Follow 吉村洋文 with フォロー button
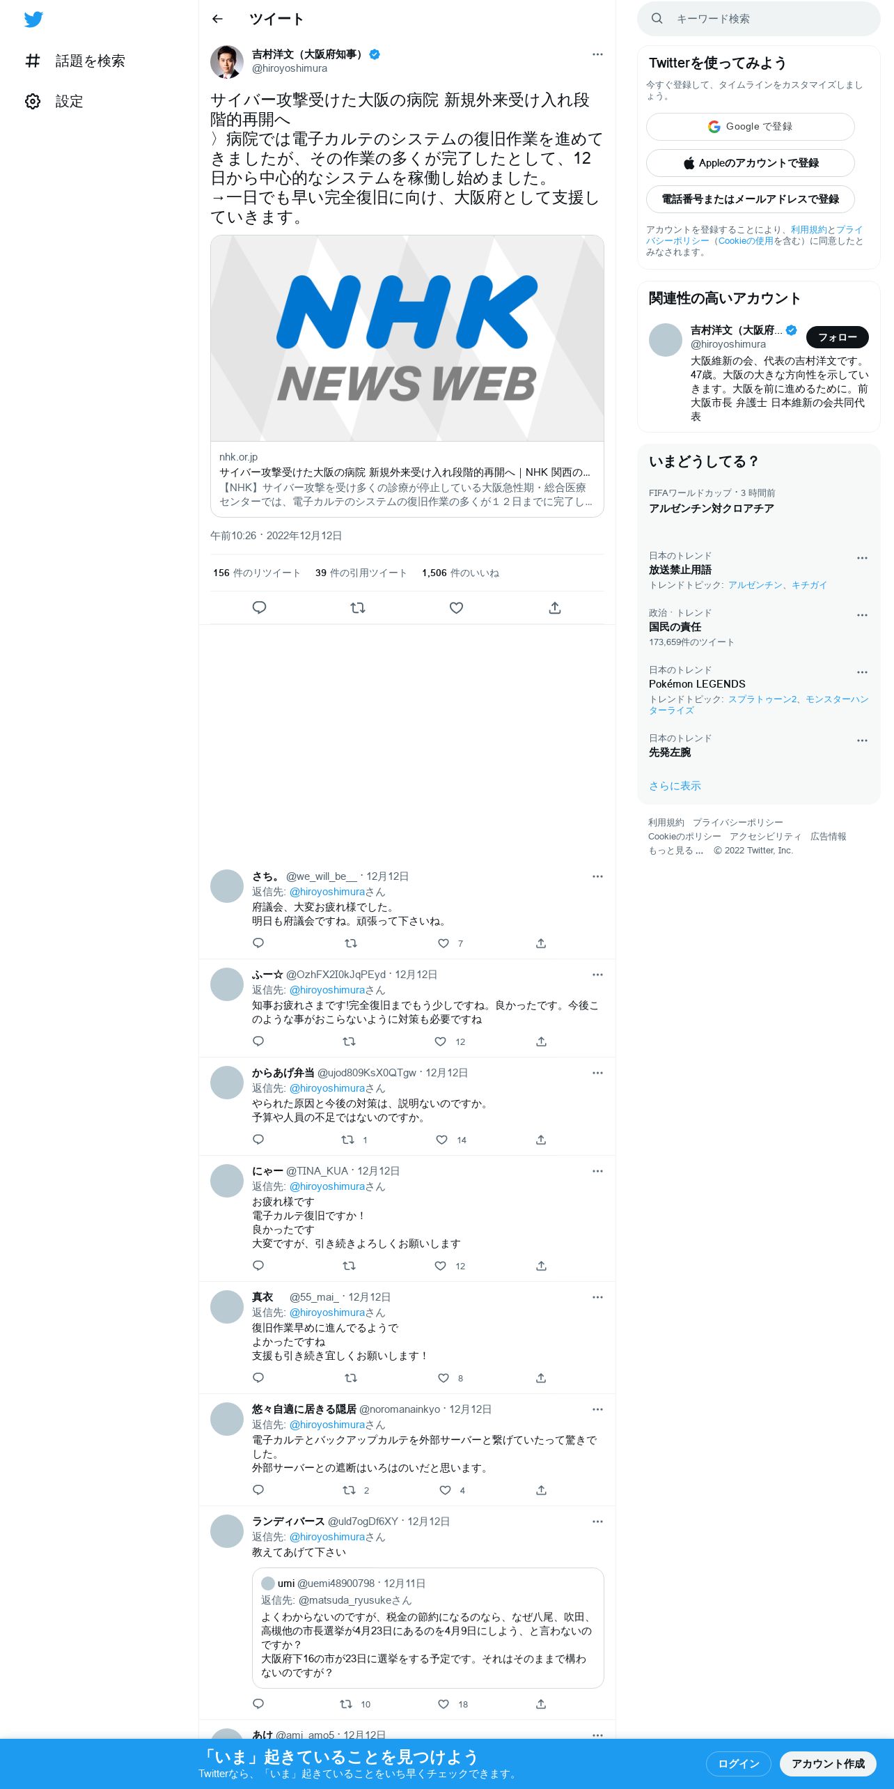Screen dimensions: 894x1789 [838, 337]
